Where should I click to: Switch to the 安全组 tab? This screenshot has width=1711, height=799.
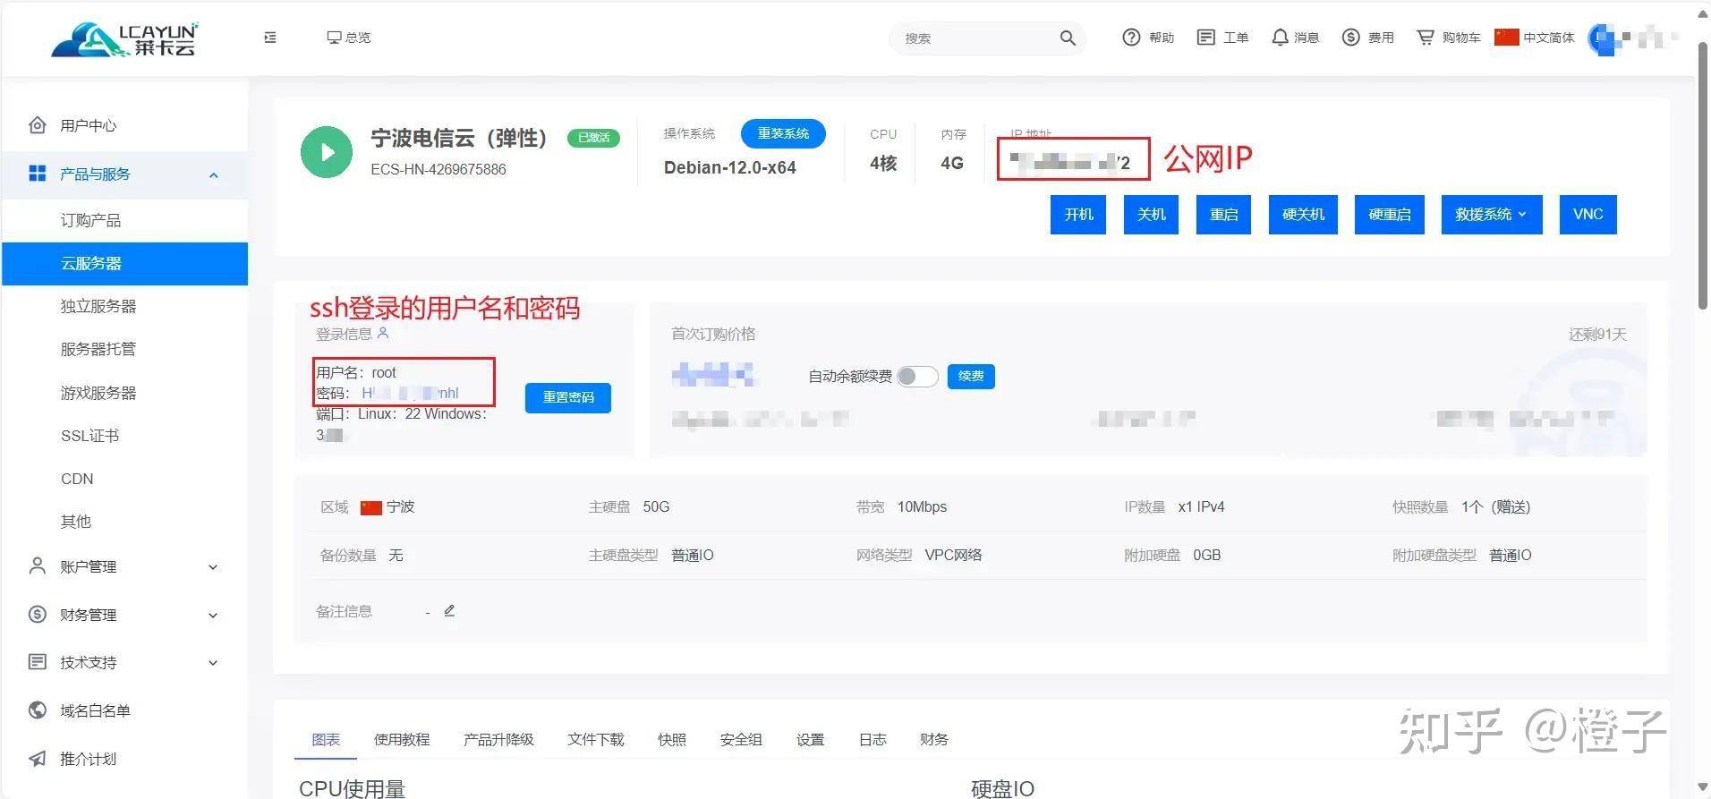(x=741, y=739)
